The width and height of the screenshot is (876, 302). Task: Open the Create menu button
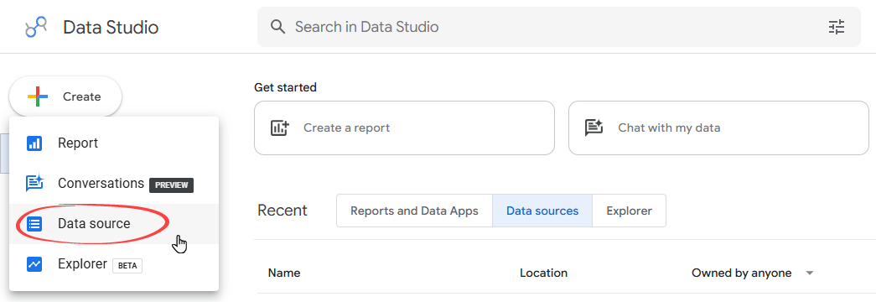[65, 96]
